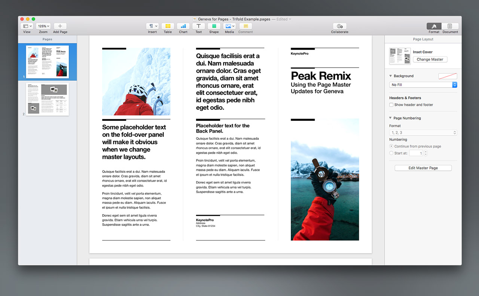Open the Media toolbar icon

point(229,26)
